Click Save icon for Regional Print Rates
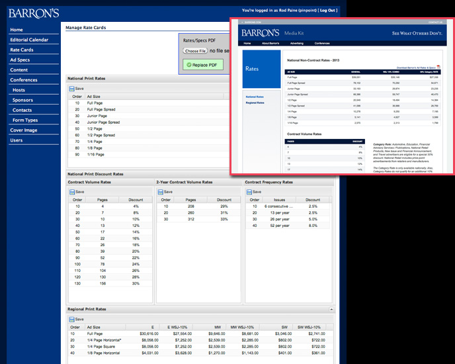The image size is (455, 364). 76,319
